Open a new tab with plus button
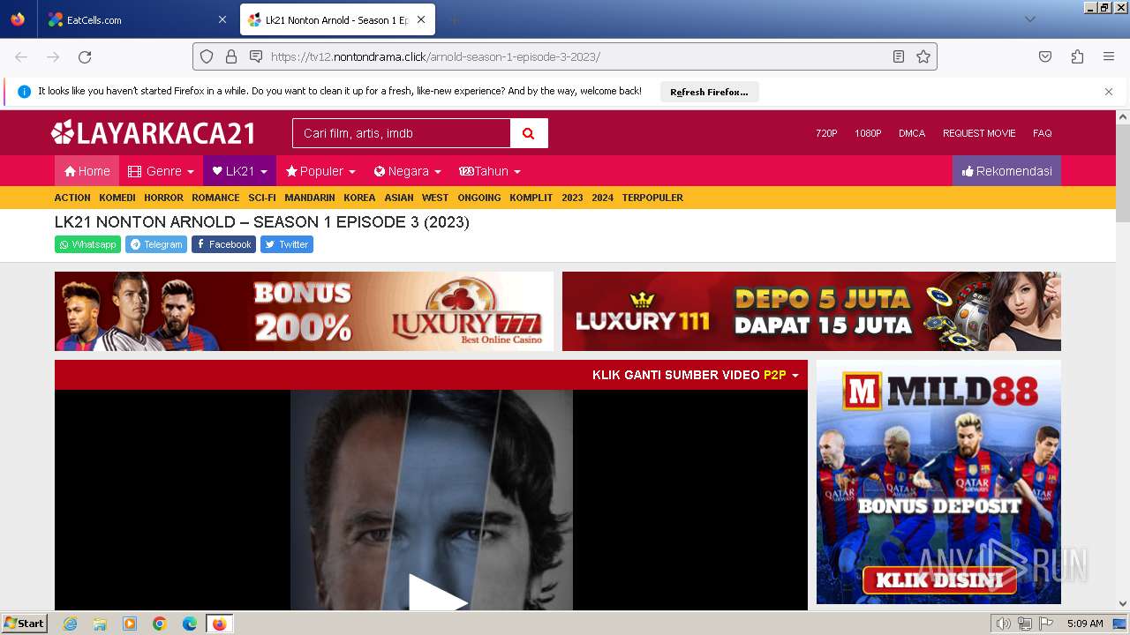The height and width of the screenshot is (635, 1130). click(x=454, y=19)
